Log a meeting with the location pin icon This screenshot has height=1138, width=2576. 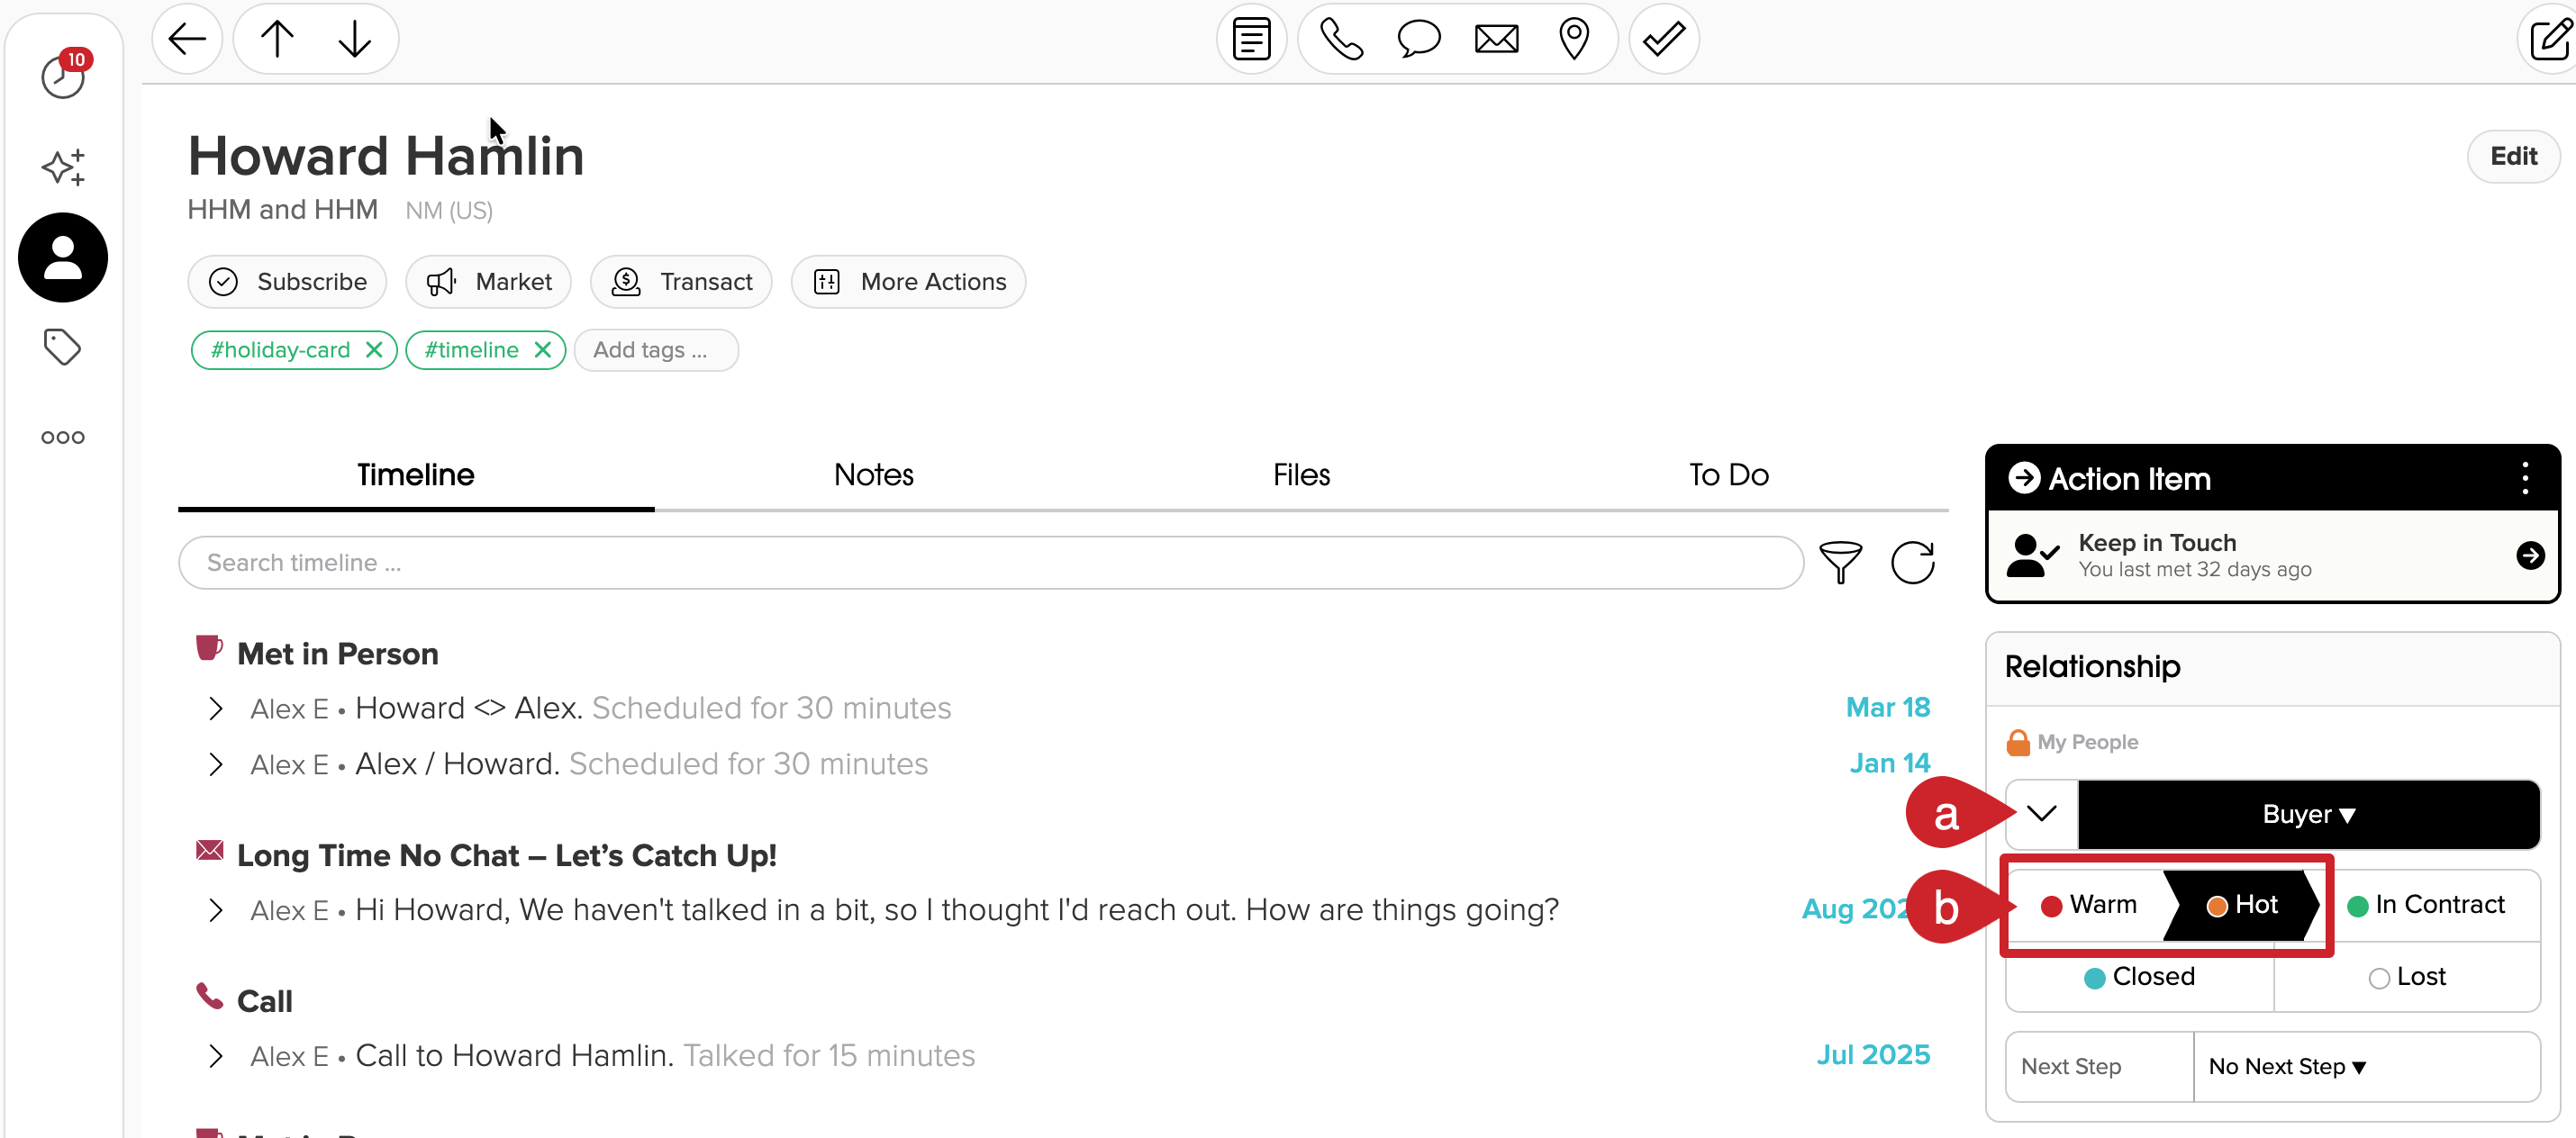coord(1574,40)
